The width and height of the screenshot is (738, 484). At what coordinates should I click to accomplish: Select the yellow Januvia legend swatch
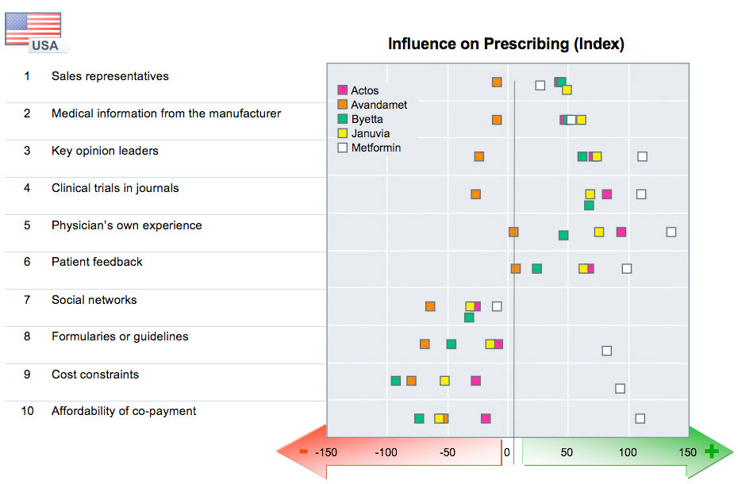click(x=343, y=133)
